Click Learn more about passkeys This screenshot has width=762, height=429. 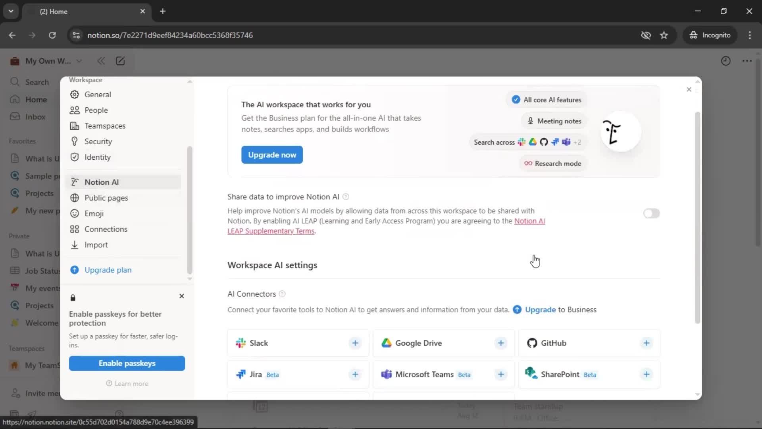[x=127, y=384]
